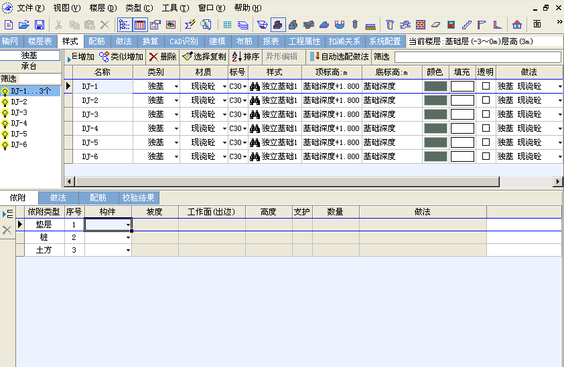Toggle lightbulb visibility for DJ-4 in list
This screenshot has height=367, width=564.
(5, 124)
